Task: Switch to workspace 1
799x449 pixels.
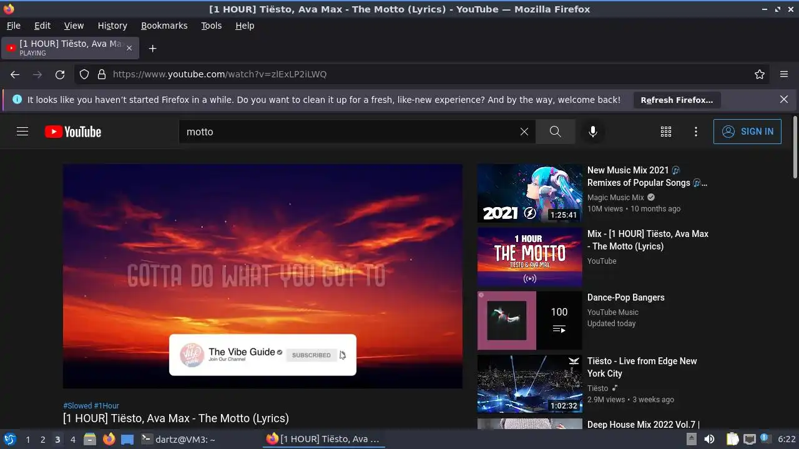Action: [27, 439]
